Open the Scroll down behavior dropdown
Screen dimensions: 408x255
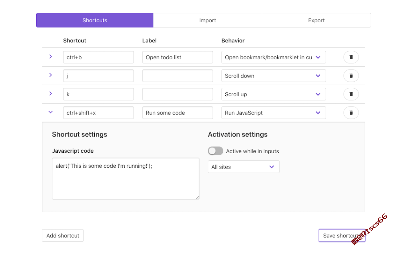click(x=273, y=76)
